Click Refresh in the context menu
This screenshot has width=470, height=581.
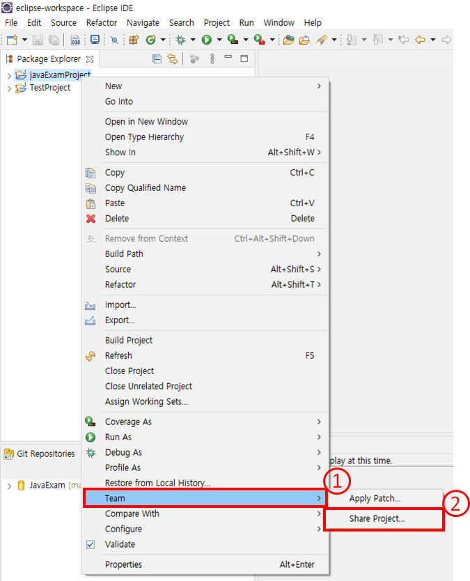coord(205,356)
